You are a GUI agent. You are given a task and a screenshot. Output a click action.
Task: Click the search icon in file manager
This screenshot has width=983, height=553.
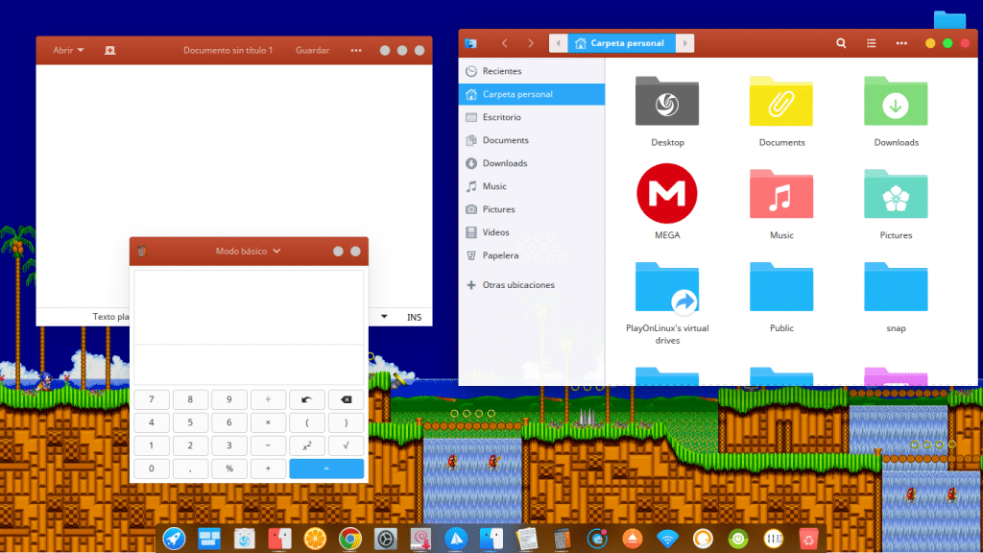coord(841,43)
